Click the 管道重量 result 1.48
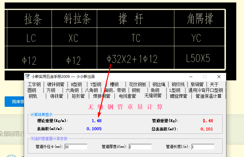This screenshot has height=157, width=244. (208, 121)
